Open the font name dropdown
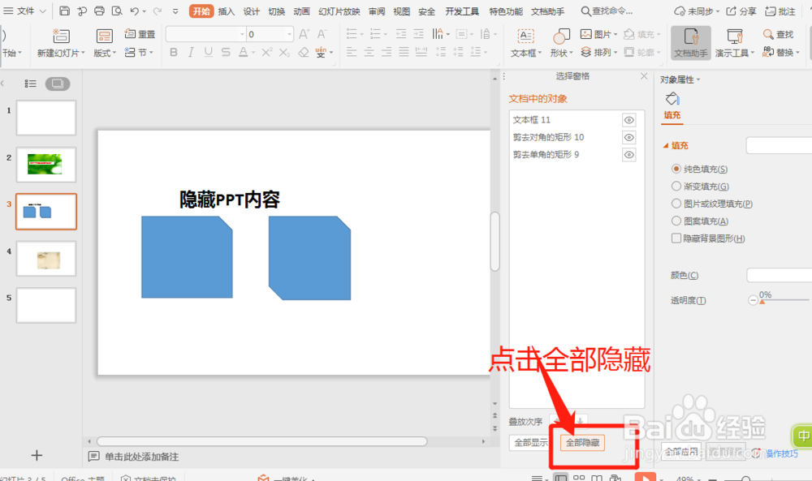 (242, 34)
